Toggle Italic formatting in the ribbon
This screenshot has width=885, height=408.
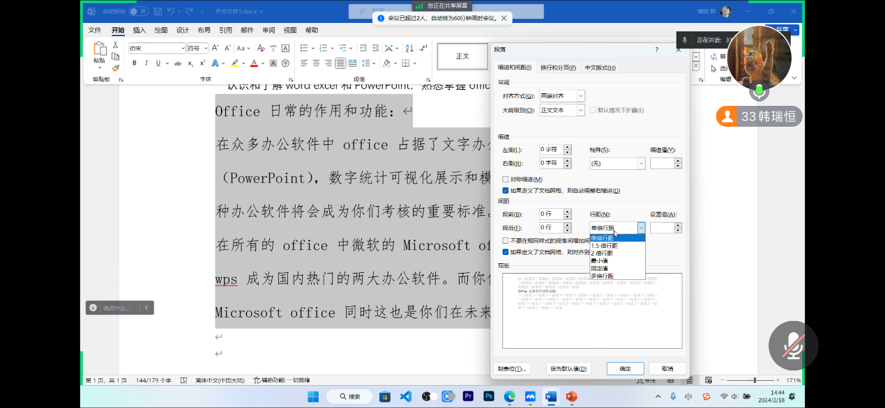[146, 63]
